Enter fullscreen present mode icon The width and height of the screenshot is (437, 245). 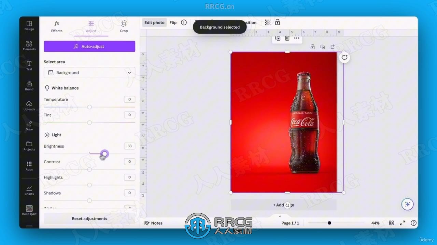(x=403, y=223)
